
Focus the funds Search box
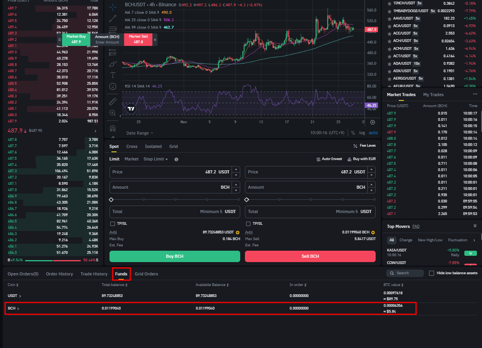(405, 273)
